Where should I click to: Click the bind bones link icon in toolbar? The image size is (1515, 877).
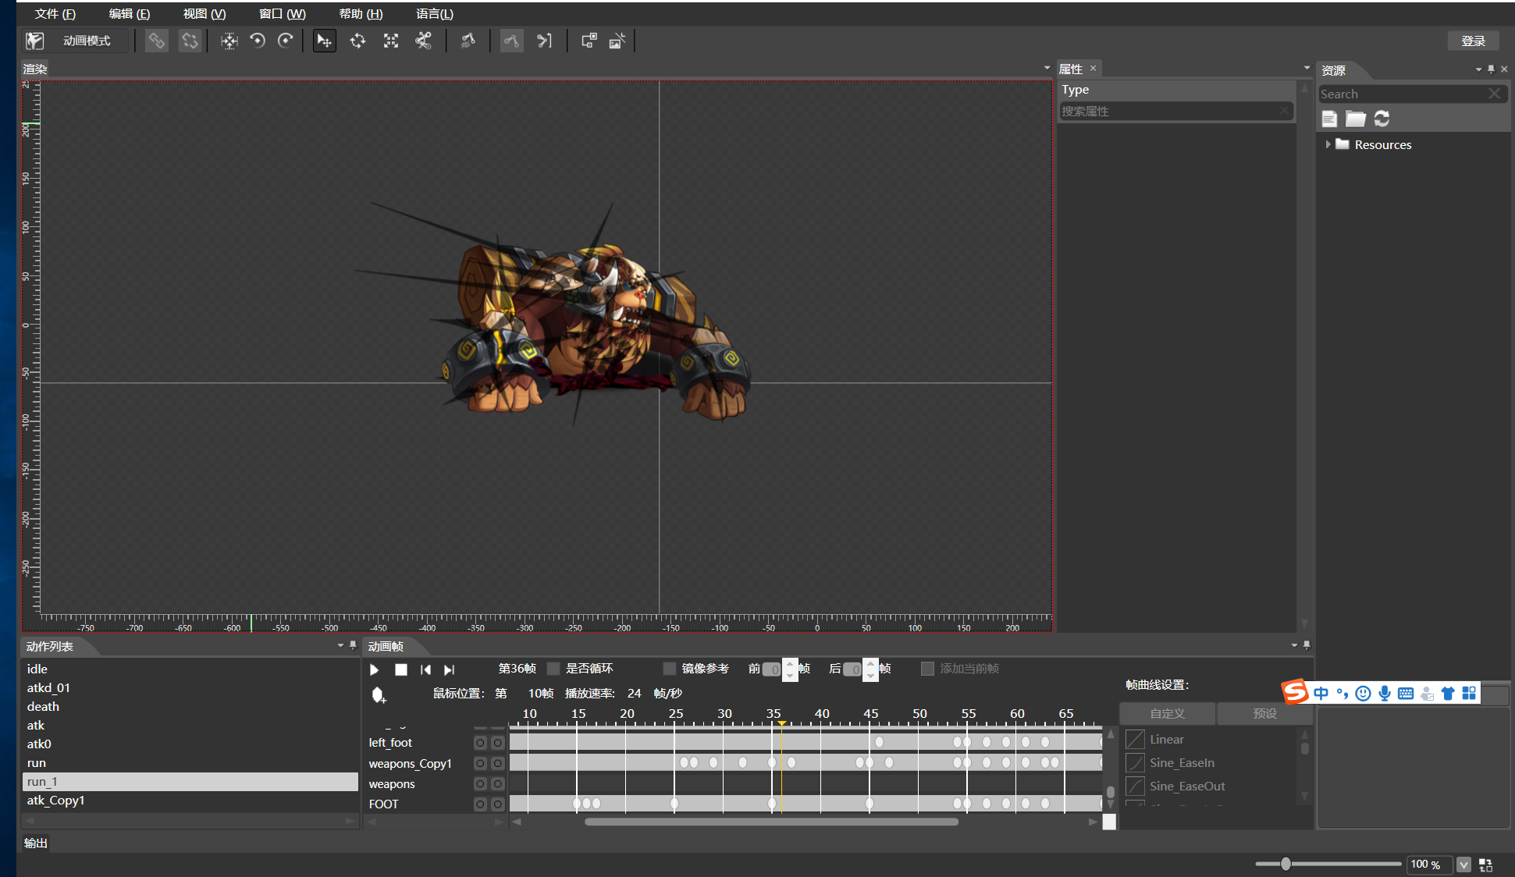157,41
